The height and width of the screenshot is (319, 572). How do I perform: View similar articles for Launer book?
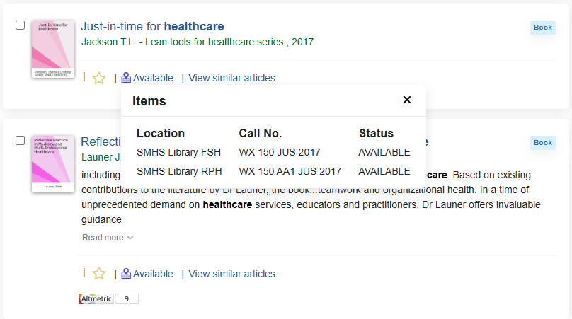(x=231, y=274)
